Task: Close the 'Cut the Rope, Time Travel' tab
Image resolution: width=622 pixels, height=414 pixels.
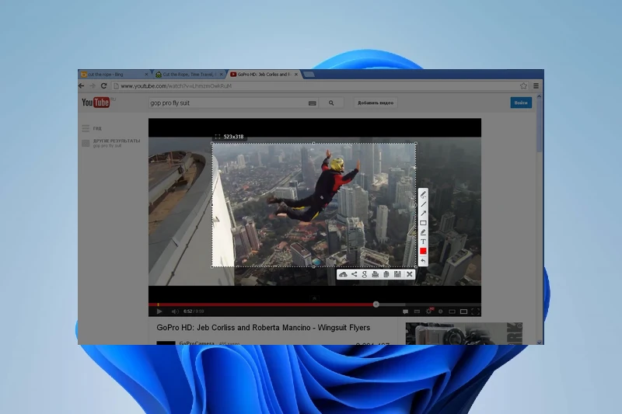Action: [222, 75]
